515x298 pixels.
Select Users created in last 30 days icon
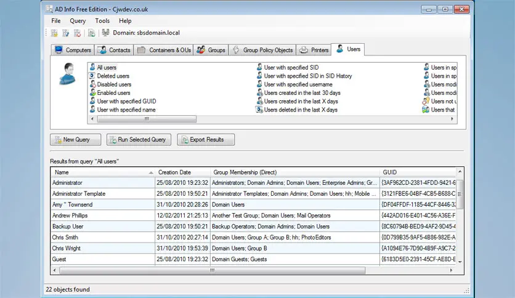pos(259,93)
